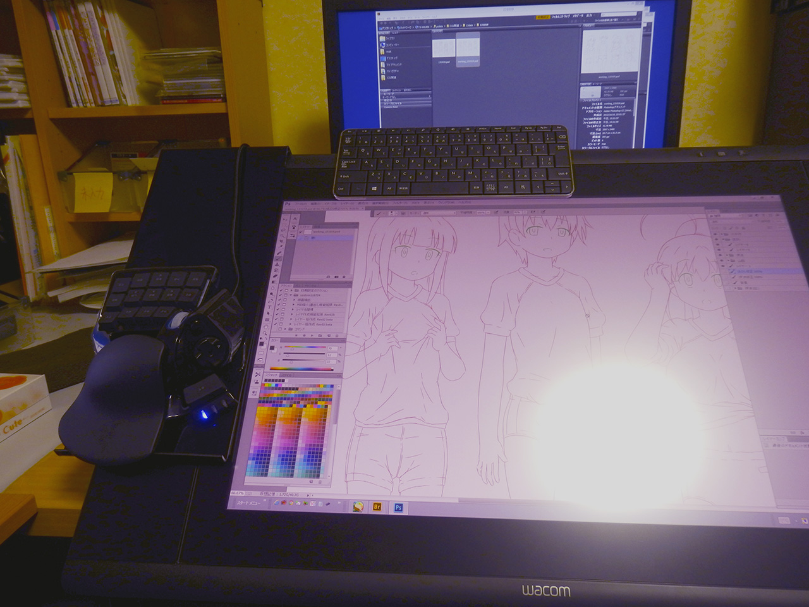Open the keyboard icon in the system tray
Image resolution: width=809 pixels, height=607 pixels.
click(784, 520)
